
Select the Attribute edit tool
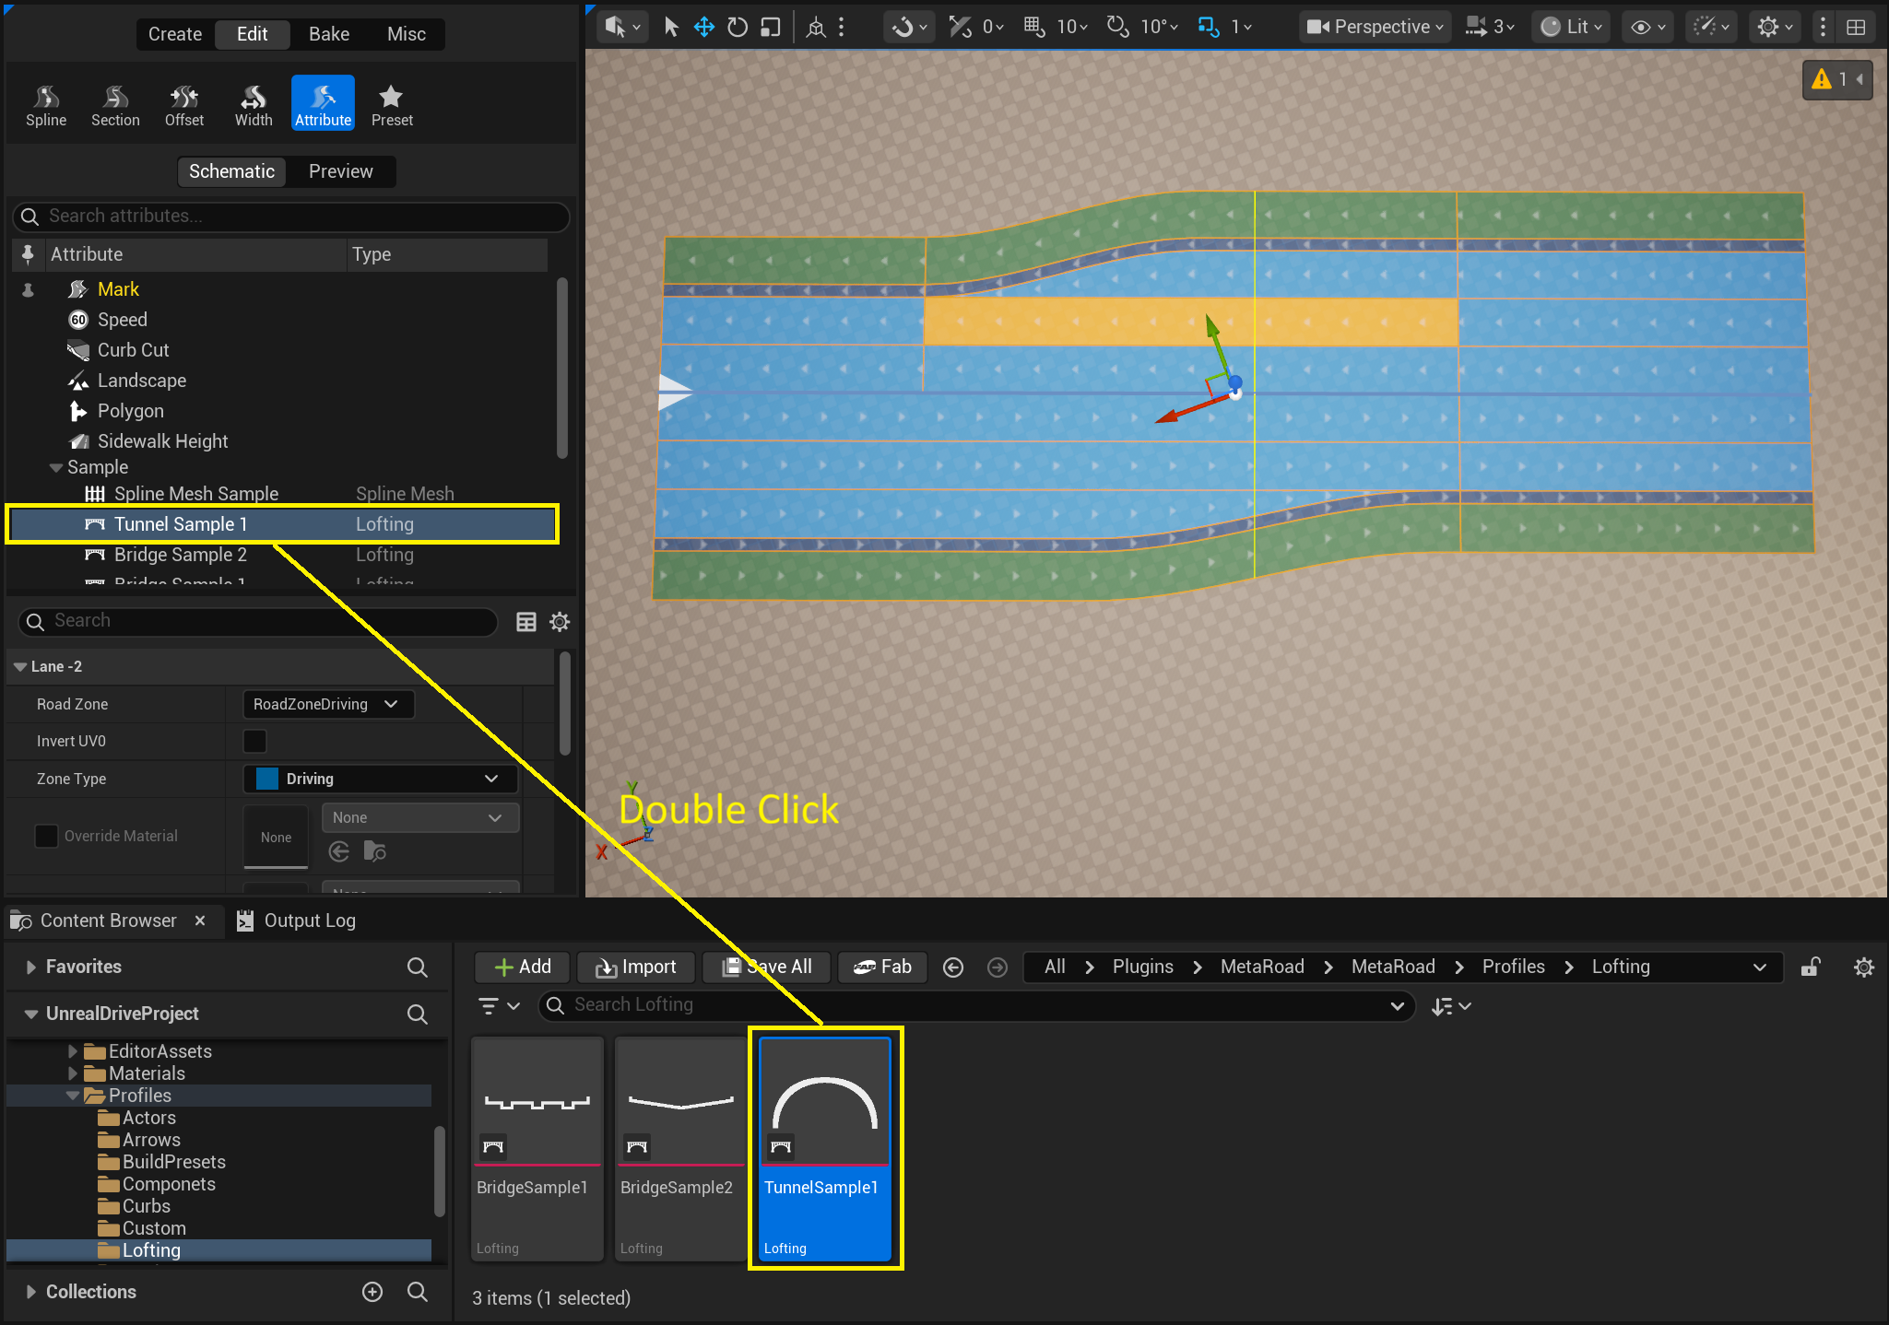[323, 103]
